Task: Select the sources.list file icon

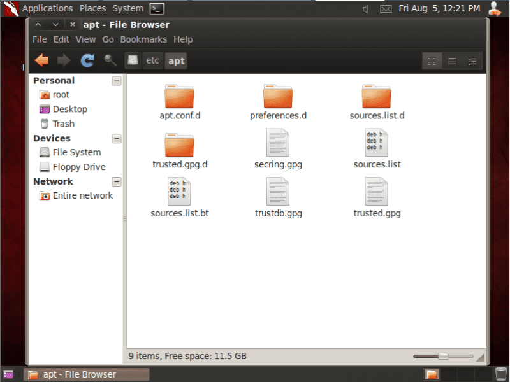Action: click(x=376, y=142)
